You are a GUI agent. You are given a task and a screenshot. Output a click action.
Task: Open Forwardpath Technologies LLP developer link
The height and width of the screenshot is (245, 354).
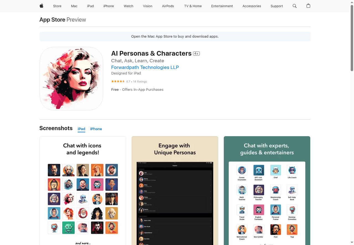point(145,67)
